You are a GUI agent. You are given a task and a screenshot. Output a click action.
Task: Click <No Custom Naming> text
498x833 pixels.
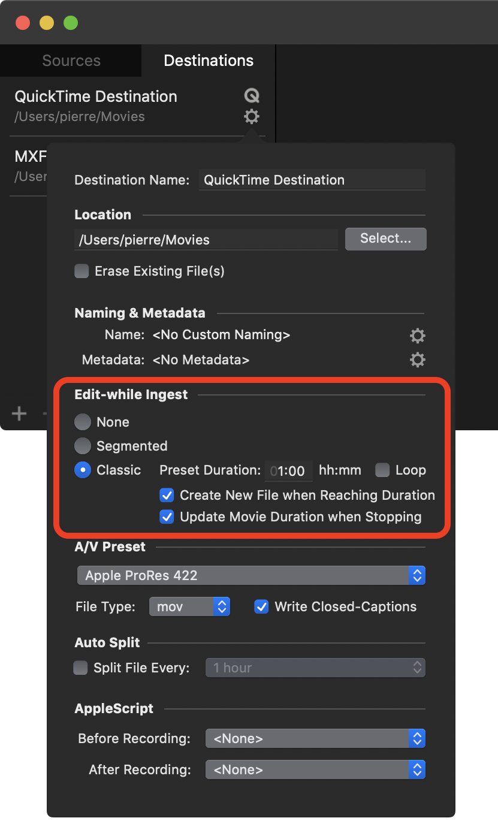click(x=222, y=335)
